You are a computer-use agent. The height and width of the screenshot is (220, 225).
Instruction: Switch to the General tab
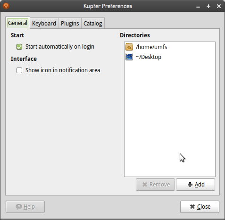(x=17, y=23)
